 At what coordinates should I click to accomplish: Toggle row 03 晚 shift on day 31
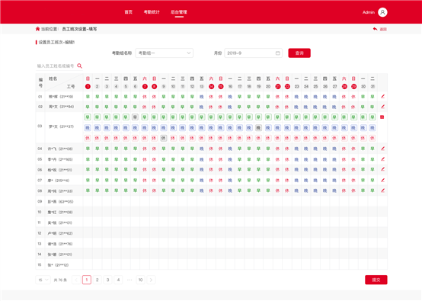(372, 127)
